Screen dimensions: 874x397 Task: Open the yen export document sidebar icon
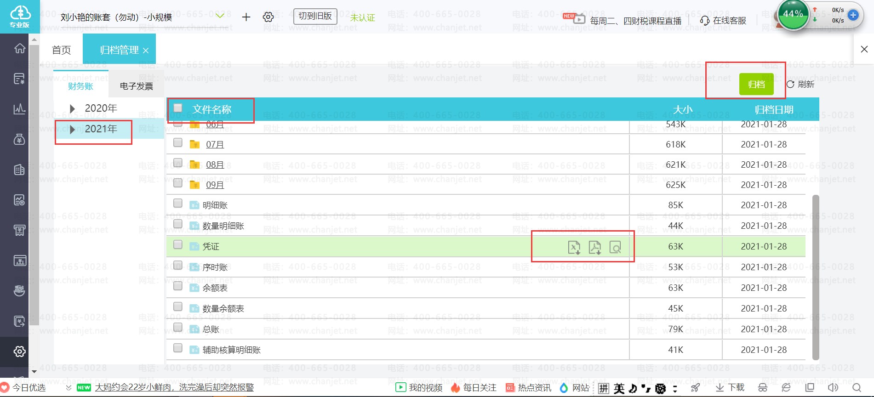tap(19, 321)
